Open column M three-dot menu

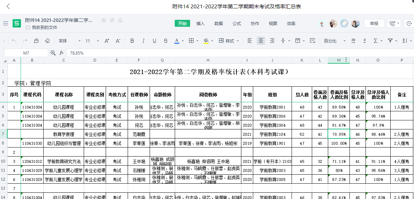pyautogui.click(x=346, y=60)
